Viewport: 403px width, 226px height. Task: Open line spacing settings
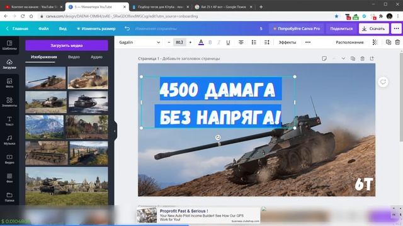point(267,42)
